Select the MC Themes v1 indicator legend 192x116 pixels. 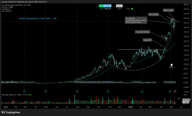click(x=7, y=11)
